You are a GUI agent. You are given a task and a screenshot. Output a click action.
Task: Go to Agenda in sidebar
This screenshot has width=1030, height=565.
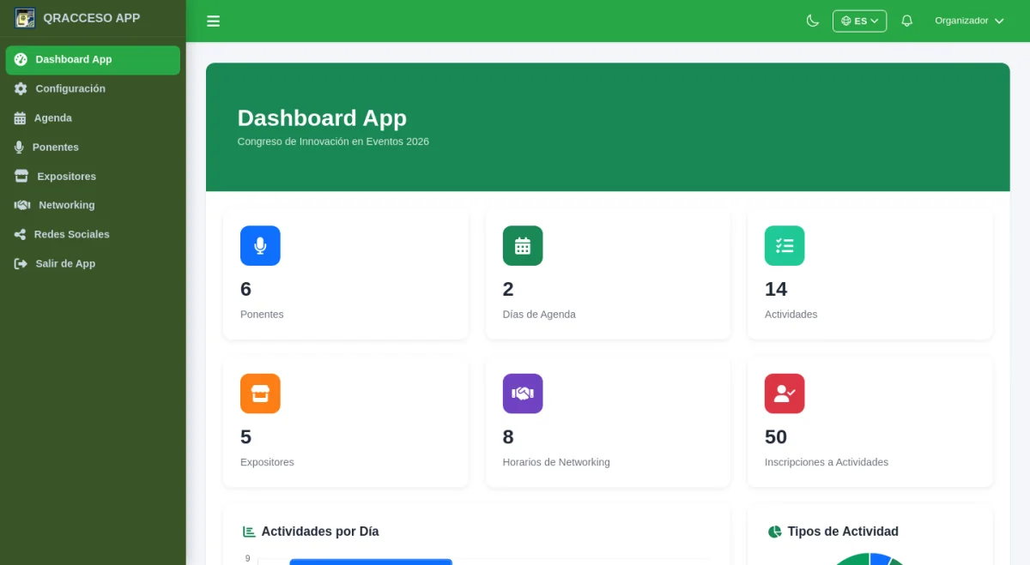point(93,118)
